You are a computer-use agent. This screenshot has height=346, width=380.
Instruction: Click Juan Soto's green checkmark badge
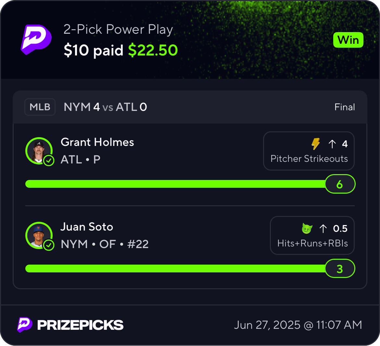(49, 245)
